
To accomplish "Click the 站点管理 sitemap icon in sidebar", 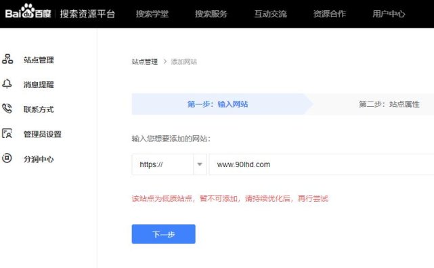I will (7, 59).
